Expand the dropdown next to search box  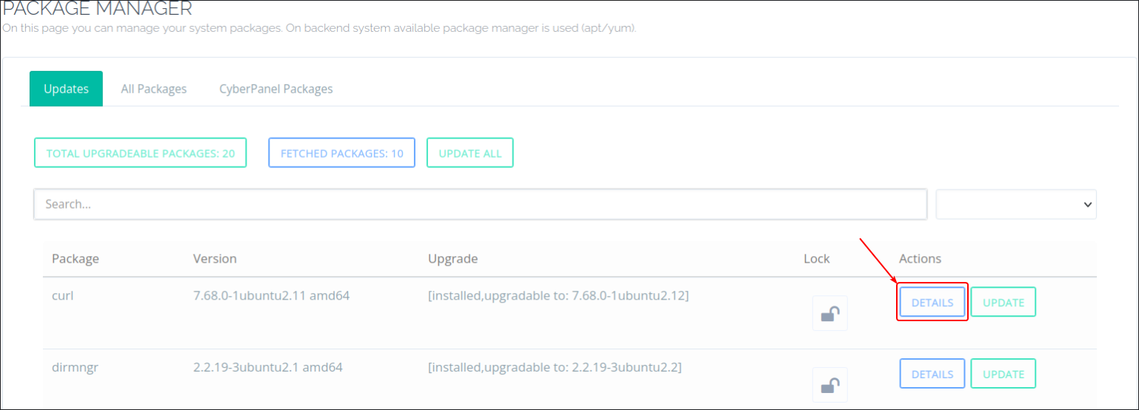pyautogui.click(x=1016, y=204)
